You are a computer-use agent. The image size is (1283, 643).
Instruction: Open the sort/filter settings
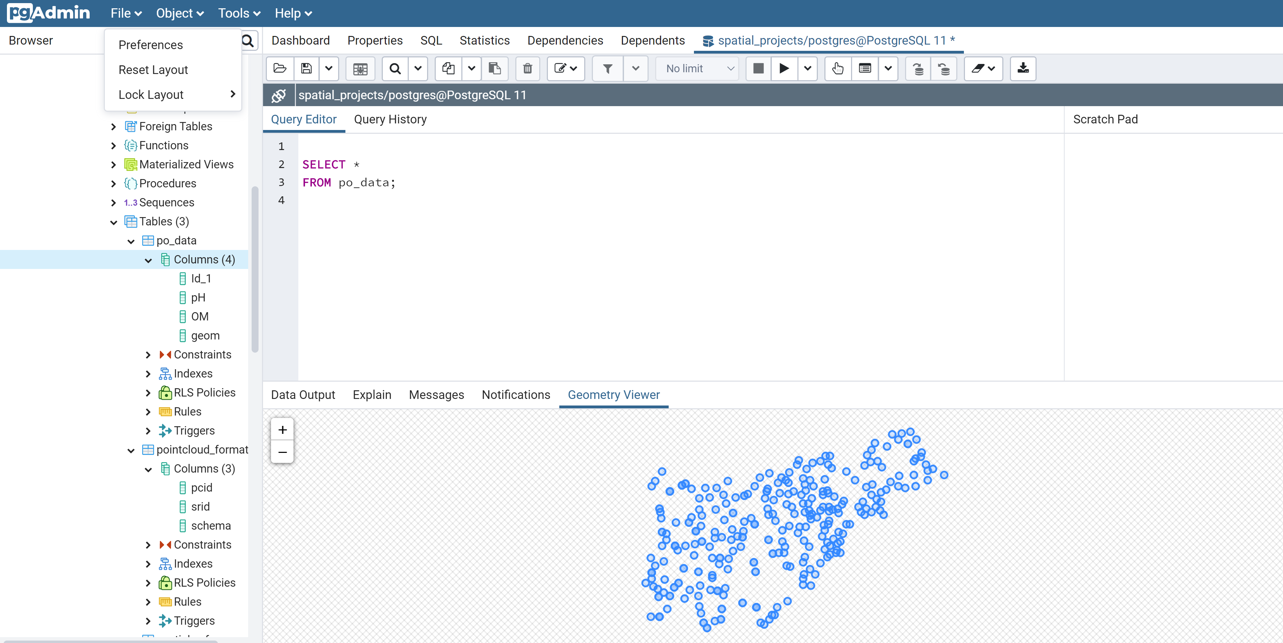(x=607, y=69)
